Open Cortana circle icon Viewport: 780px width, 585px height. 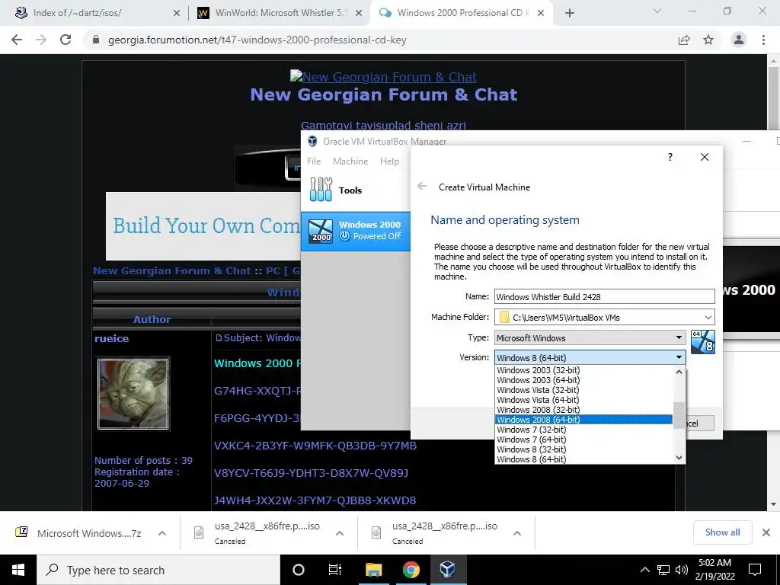pos(299,570)
